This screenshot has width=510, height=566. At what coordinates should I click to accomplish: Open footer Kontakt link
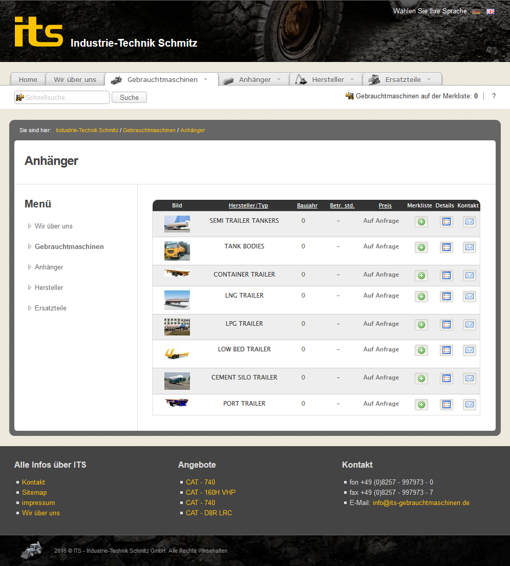tap(33, 483)
